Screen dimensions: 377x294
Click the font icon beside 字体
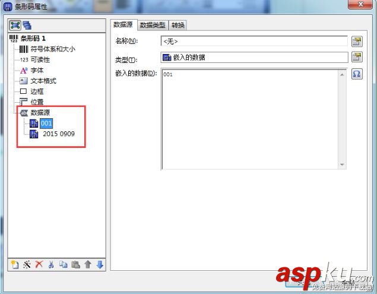[x=24, y=71]
